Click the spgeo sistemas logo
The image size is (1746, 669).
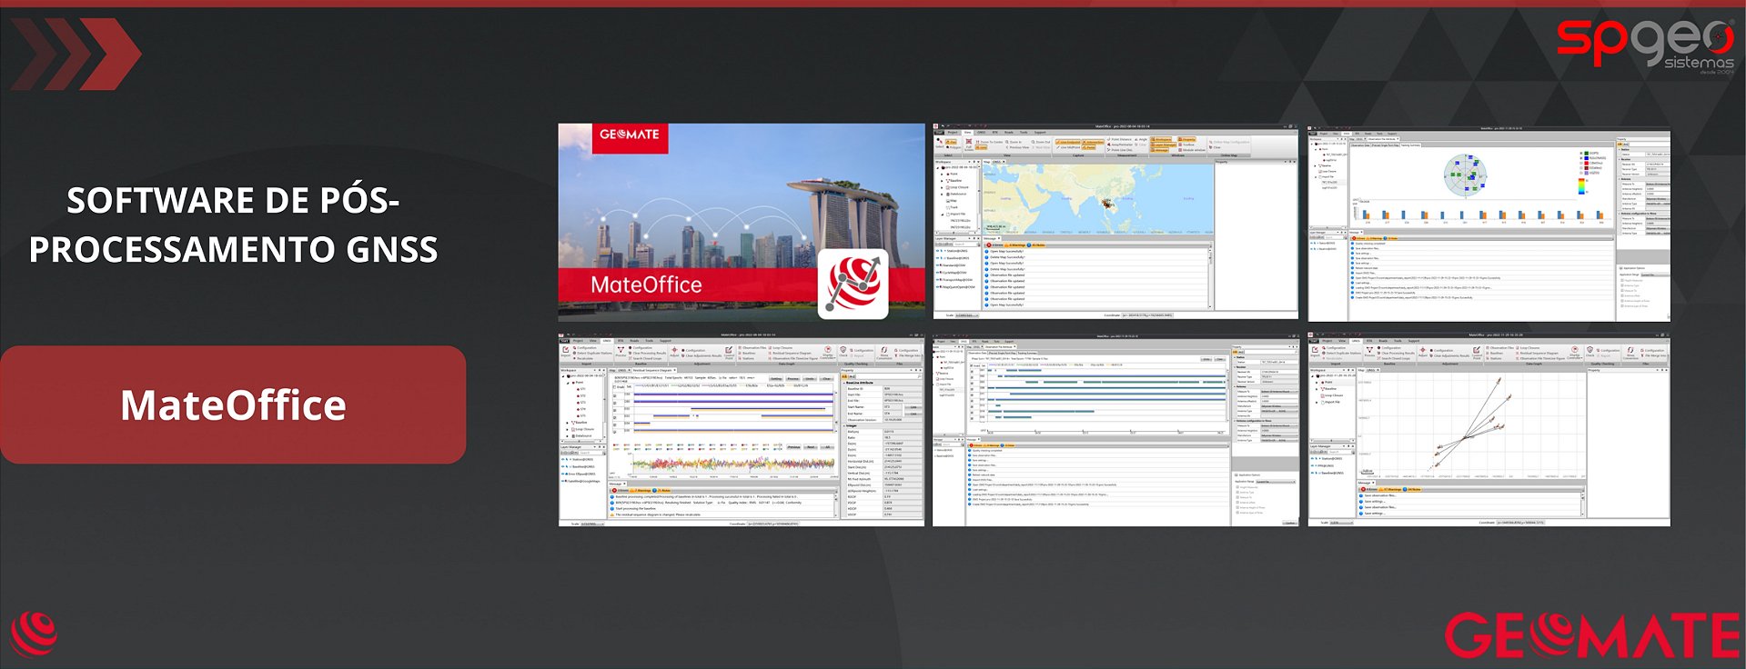tap(1645, 44)
